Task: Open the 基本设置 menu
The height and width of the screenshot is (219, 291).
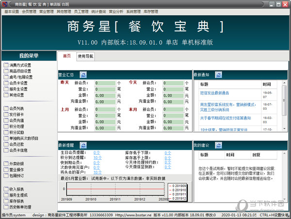Action: click(12, 12)
